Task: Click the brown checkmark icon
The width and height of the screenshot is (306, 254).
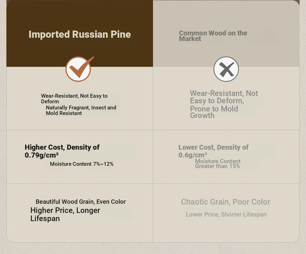Action: 79,69
